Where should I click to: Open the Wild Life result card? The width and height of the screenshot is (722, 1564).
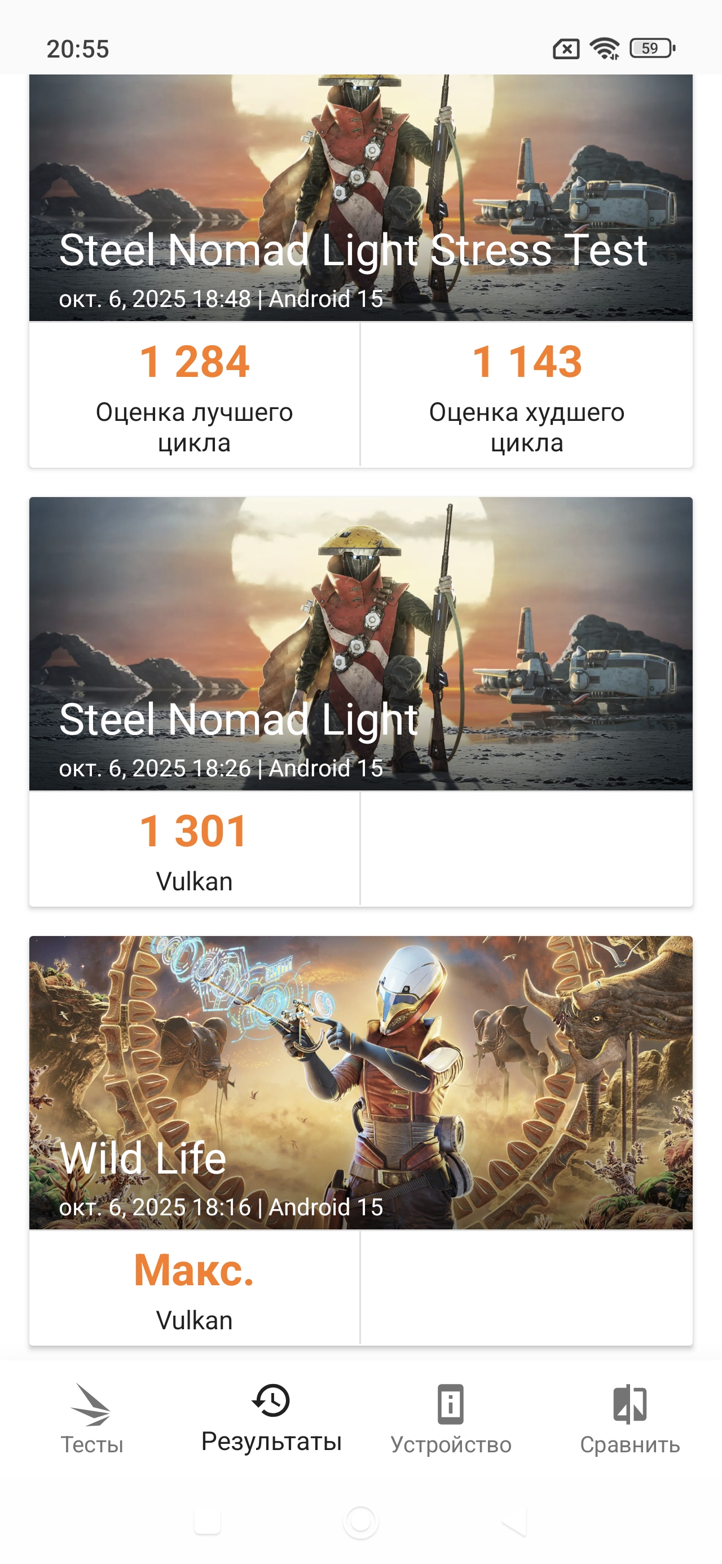pos(360,1083)
